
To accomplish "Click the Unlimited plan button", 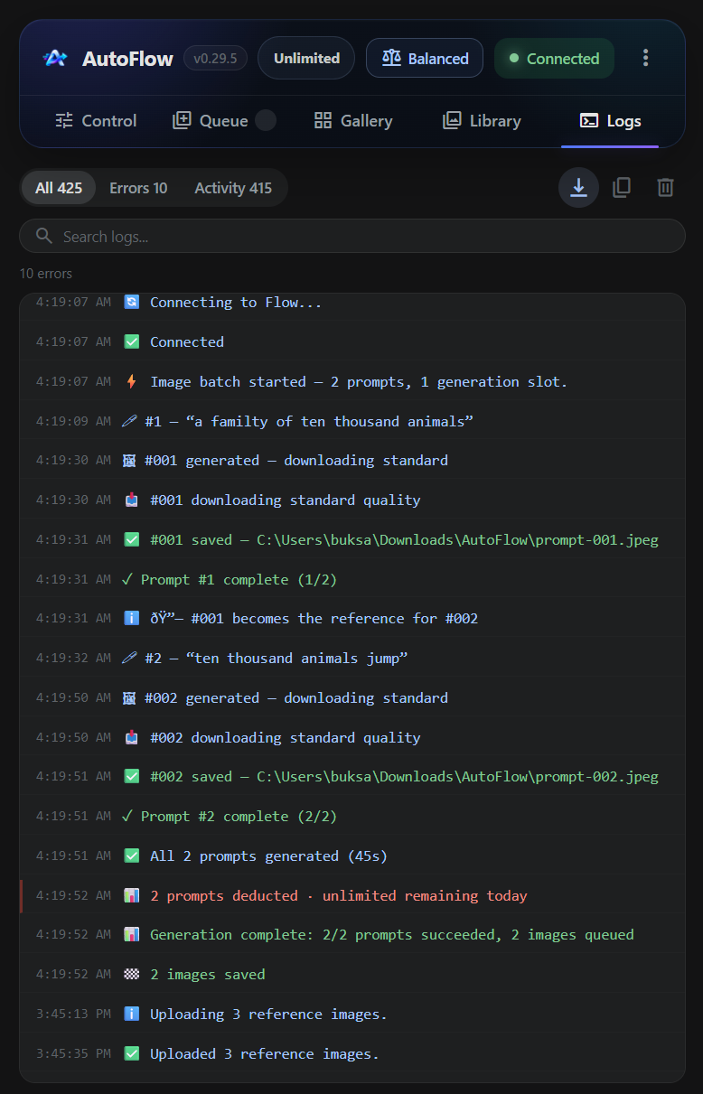I will [x=306, y=58].
